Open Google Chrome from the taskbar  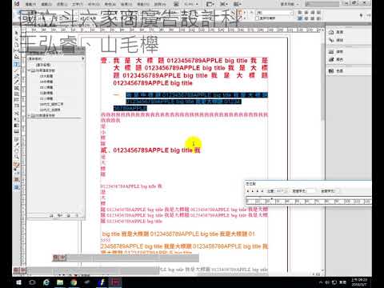(x=74, y=282)
